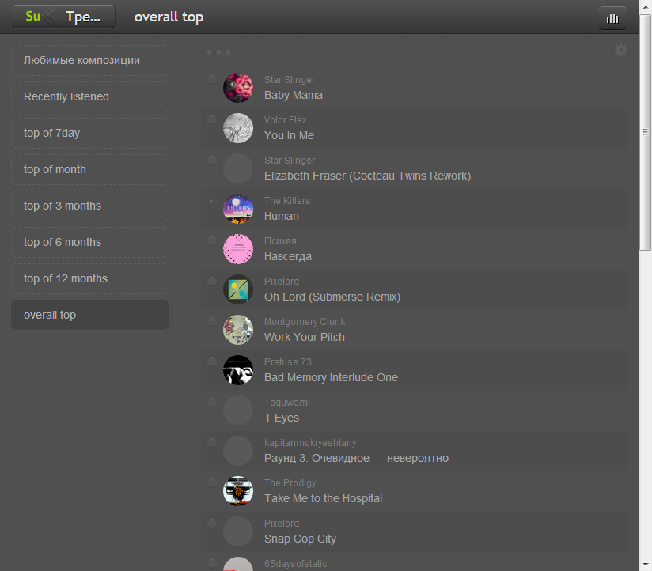Play Take Me to the Hospital

pyautogui.click(x=323, y=498)
